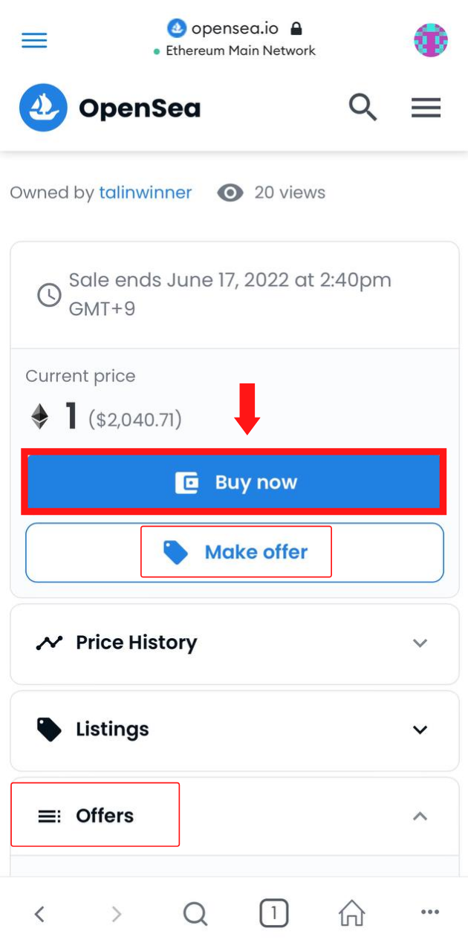Tap the site lock icon
Screen dimensions: 468x951
point(296,29)
